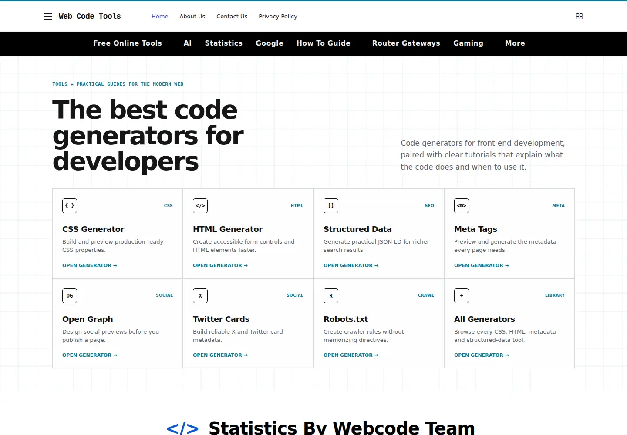
Task: Click the Web Code Tools site logo
Action: point(90,16)
